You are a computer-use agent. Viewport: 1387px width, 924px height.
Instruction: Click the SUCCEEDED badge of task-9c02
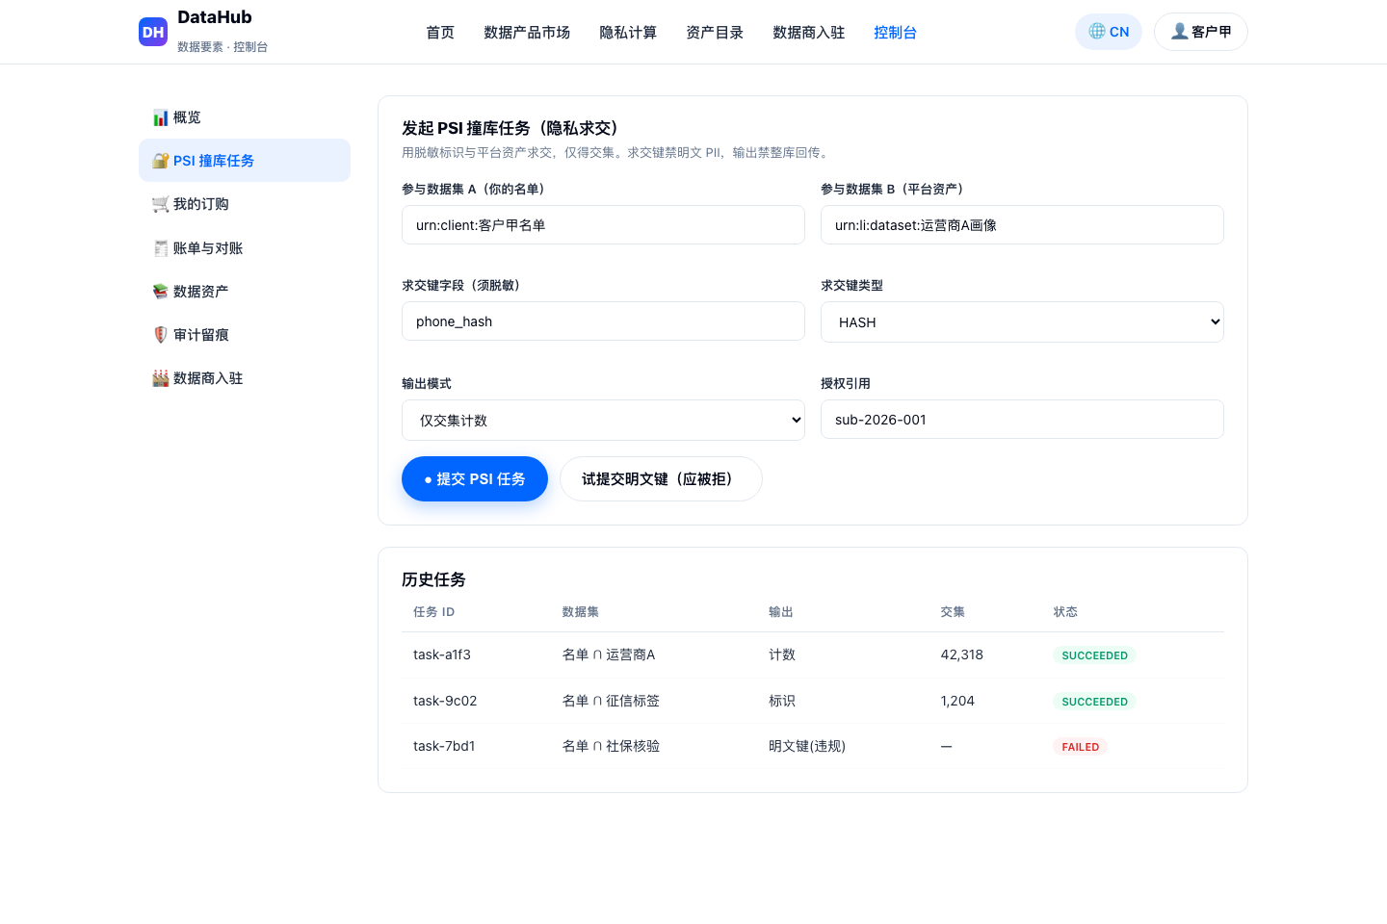coord(1094,702)
